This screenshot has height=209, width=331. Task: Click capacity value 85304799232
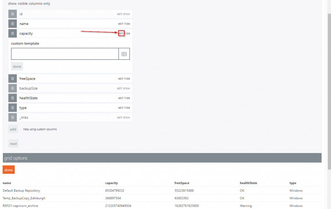(115, 191)
